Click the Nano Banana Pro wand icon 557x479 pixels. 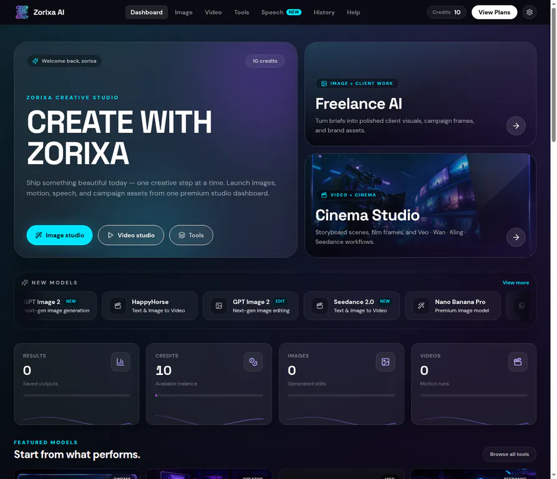[421, 306]
